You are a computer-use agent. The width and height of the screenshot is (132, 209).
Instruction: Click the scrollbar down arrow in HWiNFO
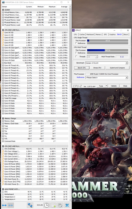click(x=70, y=200)
